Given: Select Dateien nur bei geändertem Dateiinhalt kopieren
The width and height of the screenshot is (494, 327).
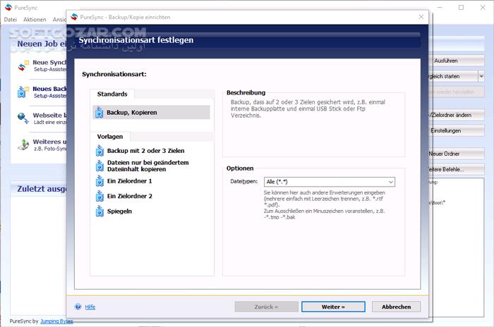Looking at the screenshot, I should pyautogui.click(x=147, y=166).
